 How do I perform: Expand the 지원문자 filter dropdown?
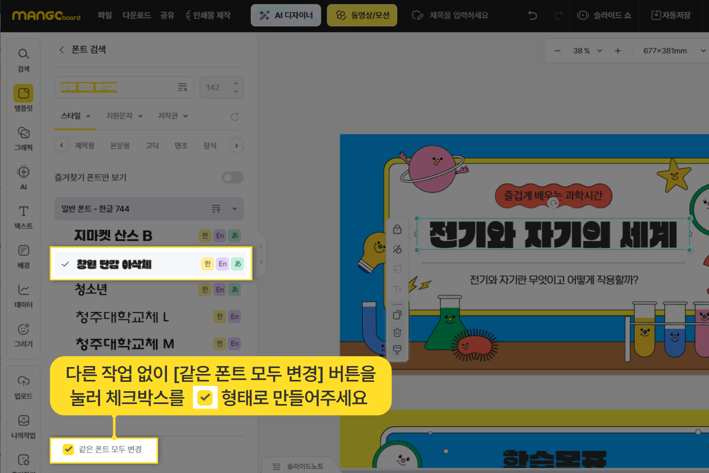point(124,116)
